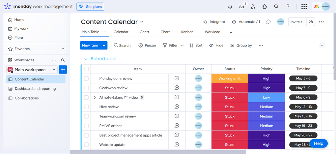This screenshot has width=336, height=154.
Task: Switch to the Chart tab
Action: pyautogui.click(x=165, y=32)
